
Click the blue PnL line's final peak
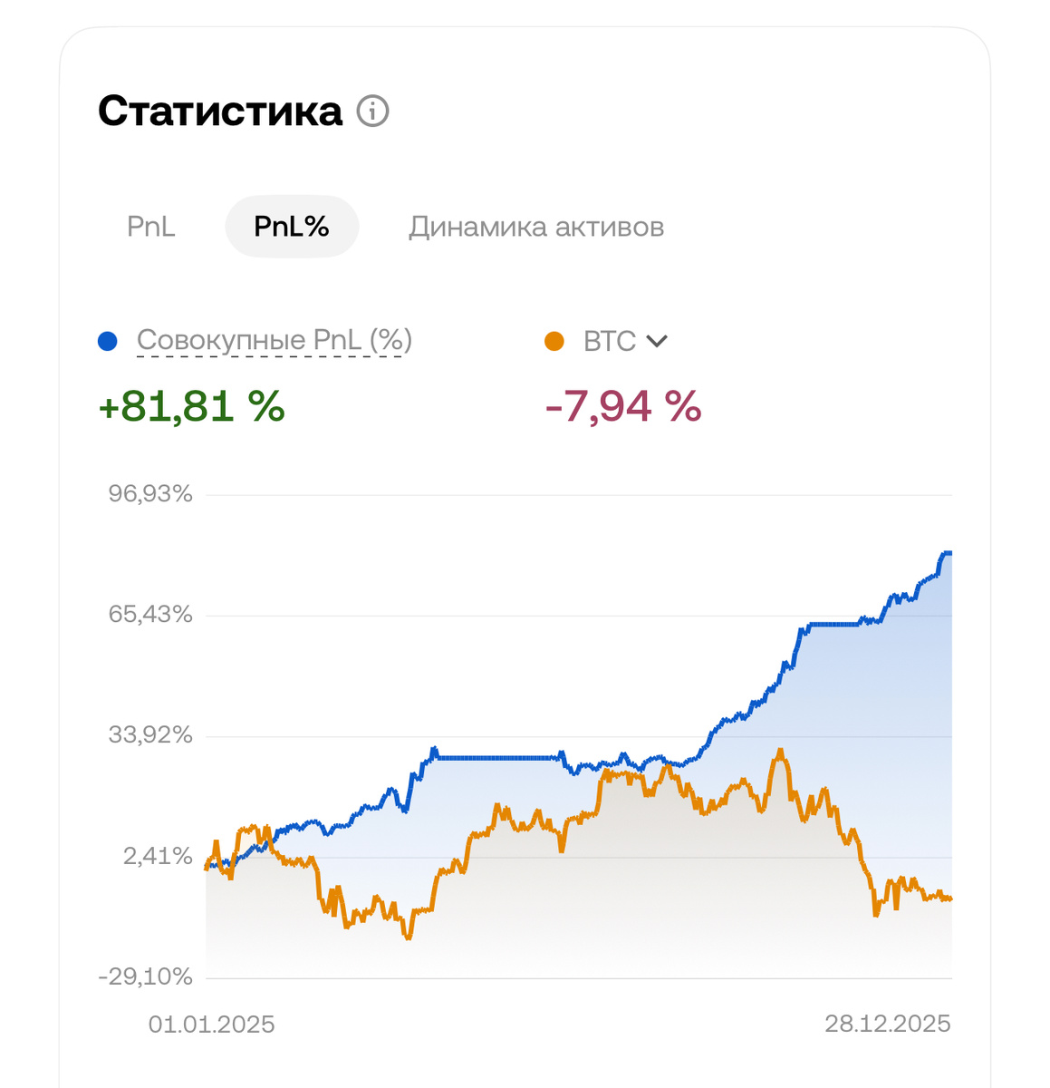(947, 553)
